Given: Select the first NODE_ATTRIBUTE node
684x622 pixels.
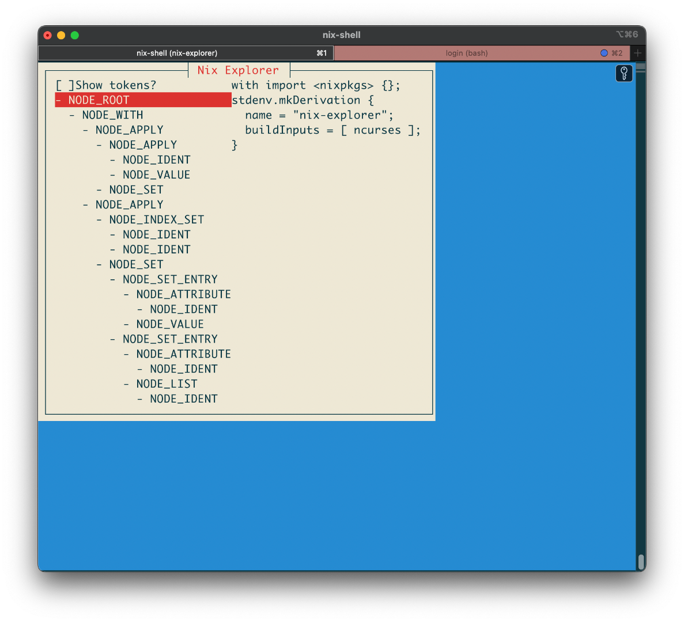Looking at the screenshot, I should [x=183, y=294].
